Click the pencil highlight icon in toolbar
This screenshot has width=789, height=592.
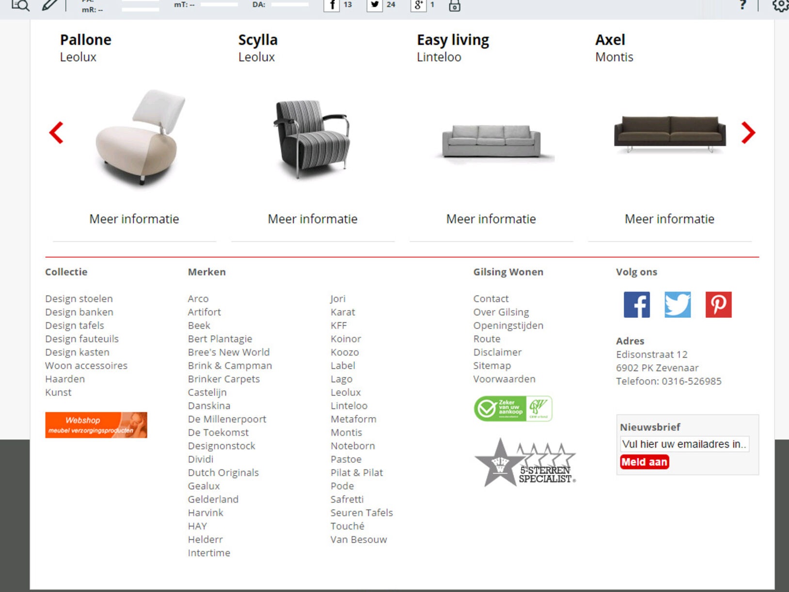click(49, 5)
